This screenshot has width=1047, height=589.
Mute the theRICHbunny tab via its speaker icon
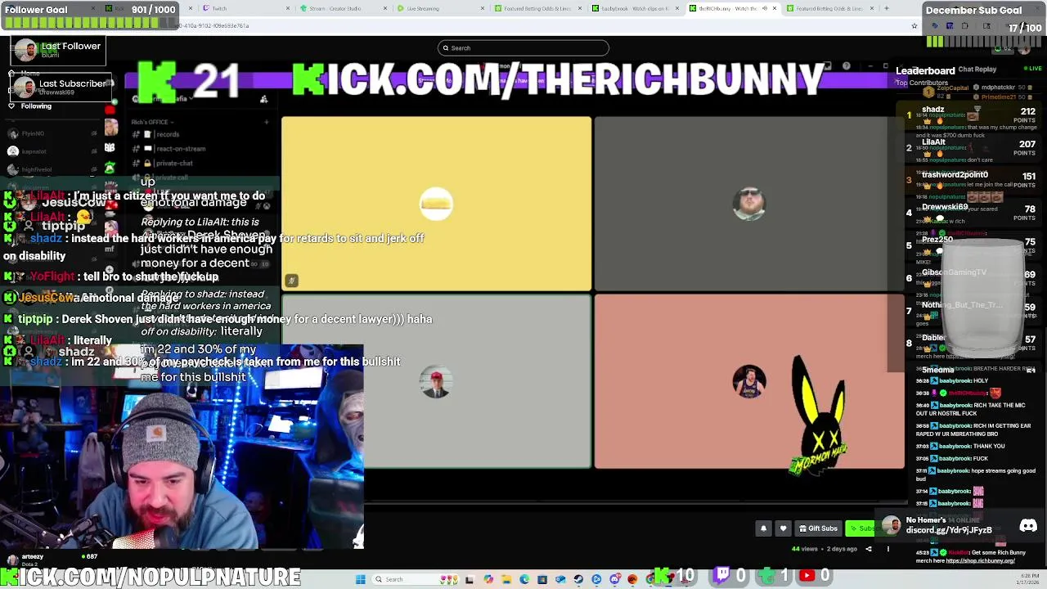[x=765, y=8]
